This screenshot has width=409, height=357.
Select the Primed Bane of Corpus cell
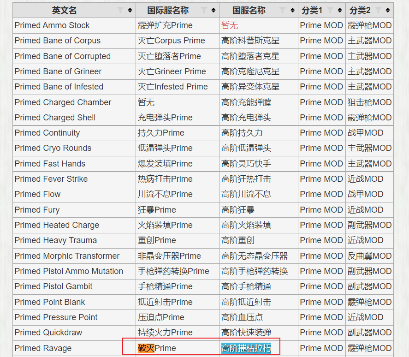[74, 41]
